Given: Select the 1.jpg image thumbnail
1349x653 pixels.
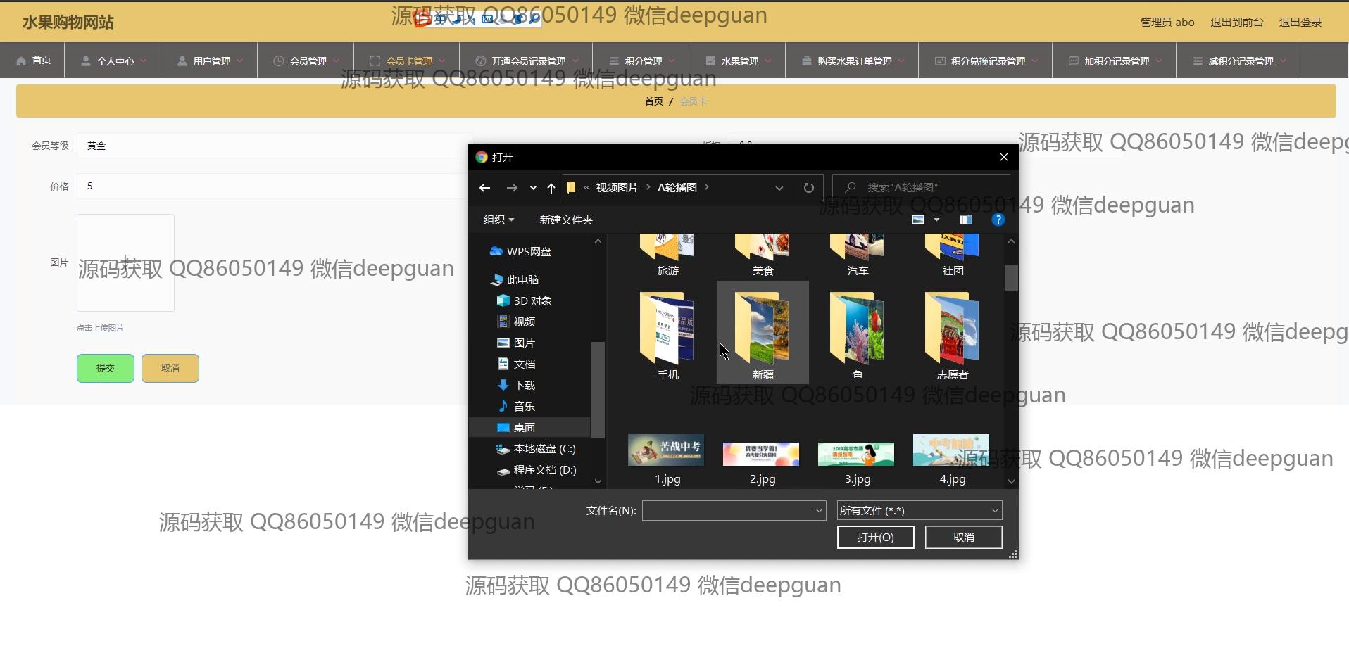Looking at the screenshot, I should coord(667,452).
